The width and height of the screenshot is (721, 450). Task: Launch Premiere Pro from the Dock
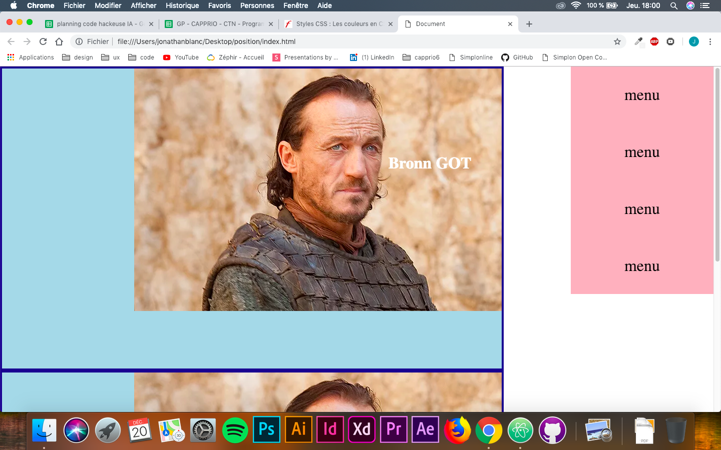(394, 429)
